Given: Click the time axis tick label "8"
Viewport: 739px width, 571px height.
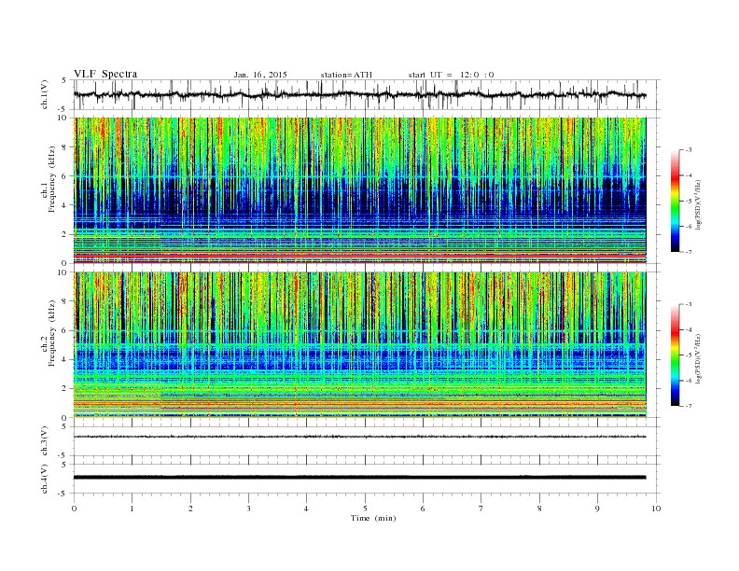Looking at the screenshot, I should (539, 508).
